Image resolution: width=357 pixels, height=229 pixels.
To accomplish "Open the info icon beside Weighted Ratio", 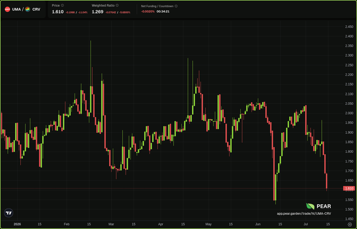I will [x=118, y=5].
